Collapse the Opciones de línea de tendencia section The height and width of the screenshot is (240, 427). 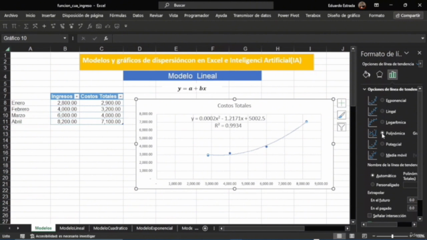[364, 89]
